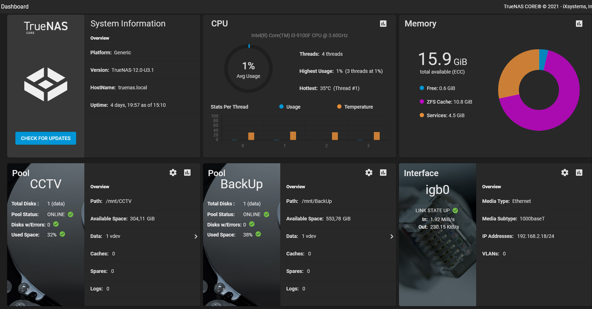Click the Version TrueNAS-12.0-U3.1 text
This screenshot has height=309, width=592.
pos(122,70)
